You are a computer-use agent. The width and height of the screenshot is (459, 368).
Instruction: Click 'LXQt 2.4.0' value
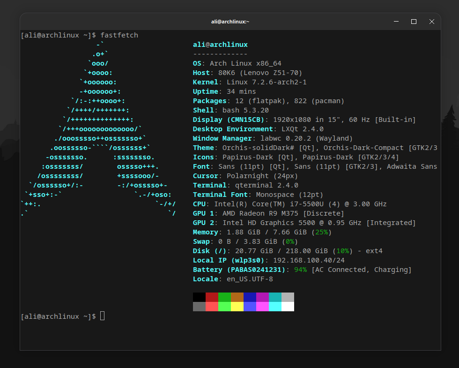click(x=303, y=129)
